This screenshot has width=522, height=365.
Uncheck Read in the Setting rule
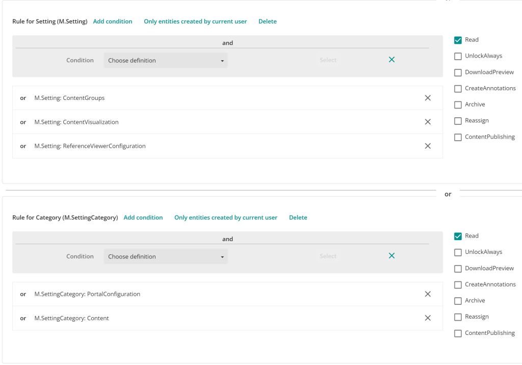[458, 40]
